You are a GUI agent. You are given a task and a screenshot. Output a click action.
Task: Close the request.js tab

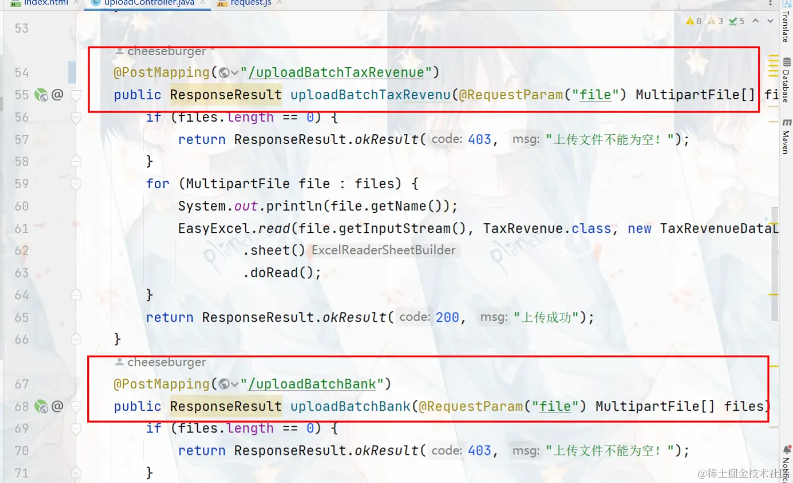(280, 3)
